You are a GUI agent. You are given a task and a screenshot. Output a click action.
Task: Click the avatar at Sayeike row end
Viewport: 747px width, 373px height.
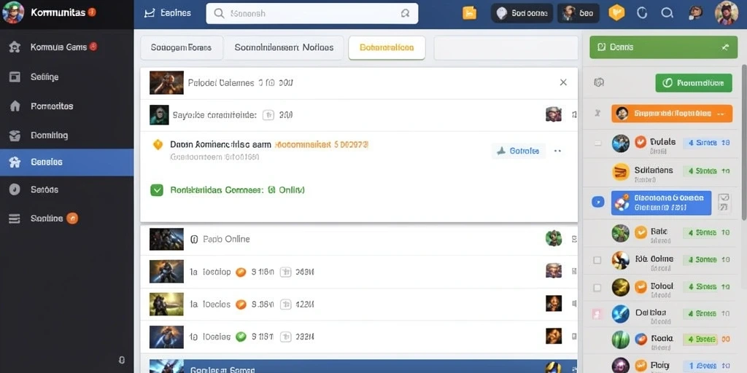click(x=554, y=114)
